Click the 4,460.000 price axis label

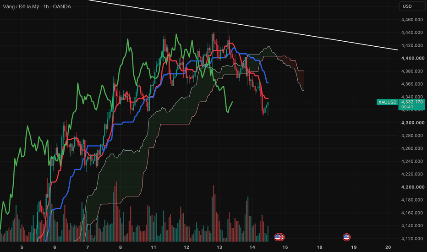[x=412, y=20]
